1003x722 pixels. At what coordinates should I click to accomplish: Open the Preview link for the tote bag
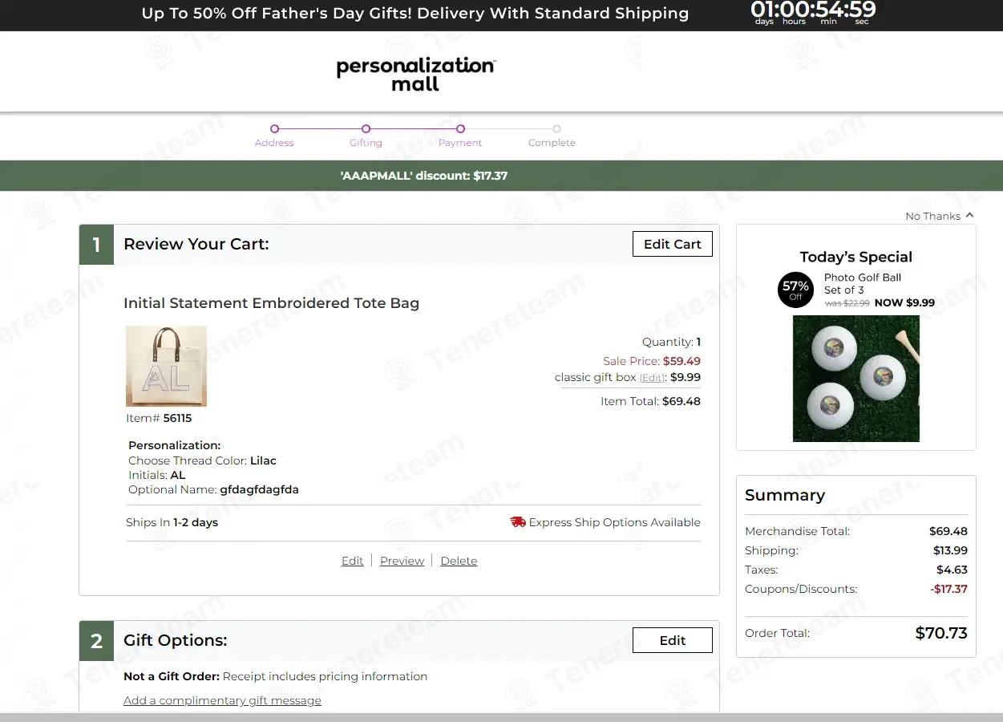[402, 561]
